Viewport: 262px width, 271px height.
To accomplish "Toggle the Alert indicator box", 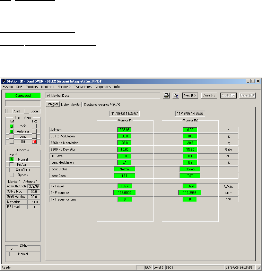I will pyautogui.click(x=10, y=111).
